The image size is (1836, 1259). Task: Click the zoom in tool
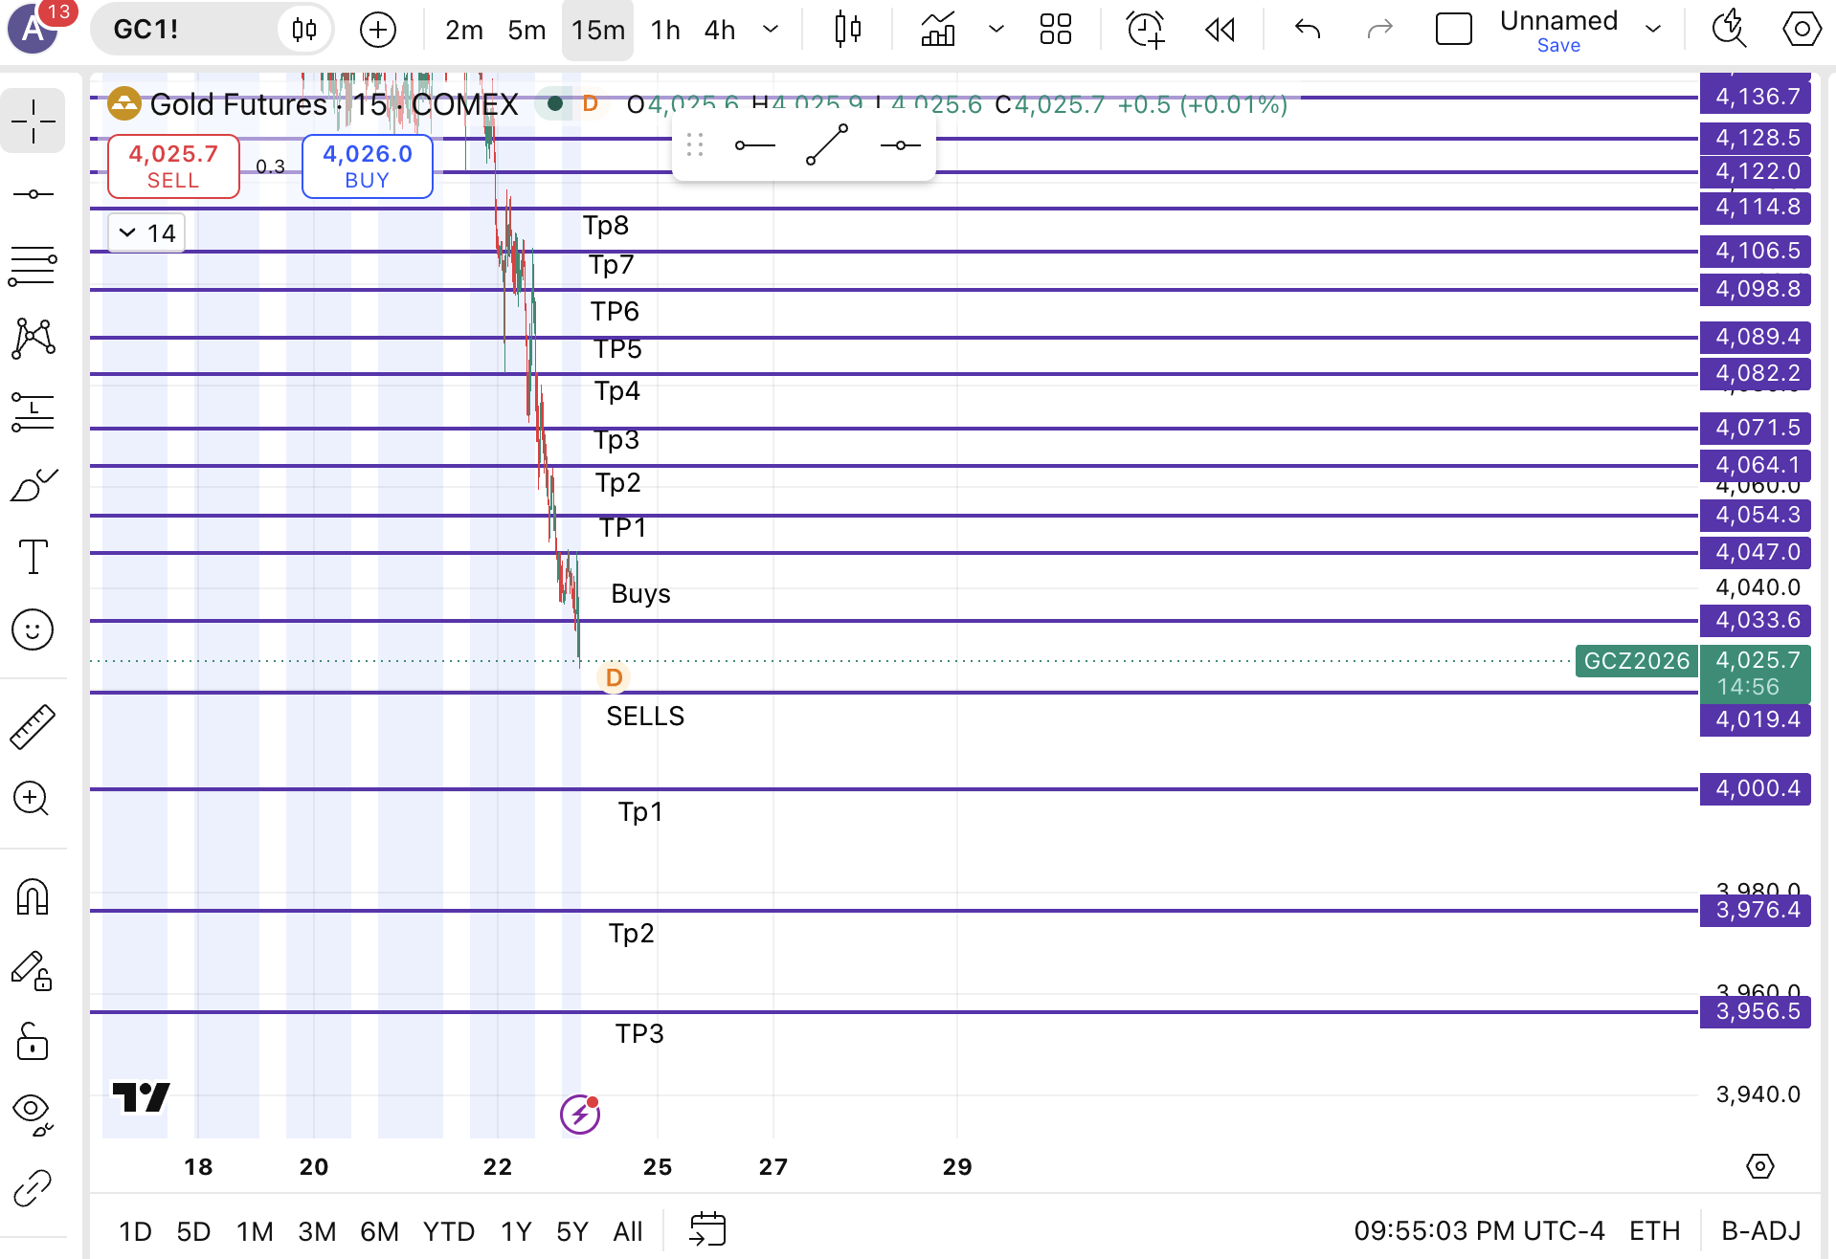[33, 798]
